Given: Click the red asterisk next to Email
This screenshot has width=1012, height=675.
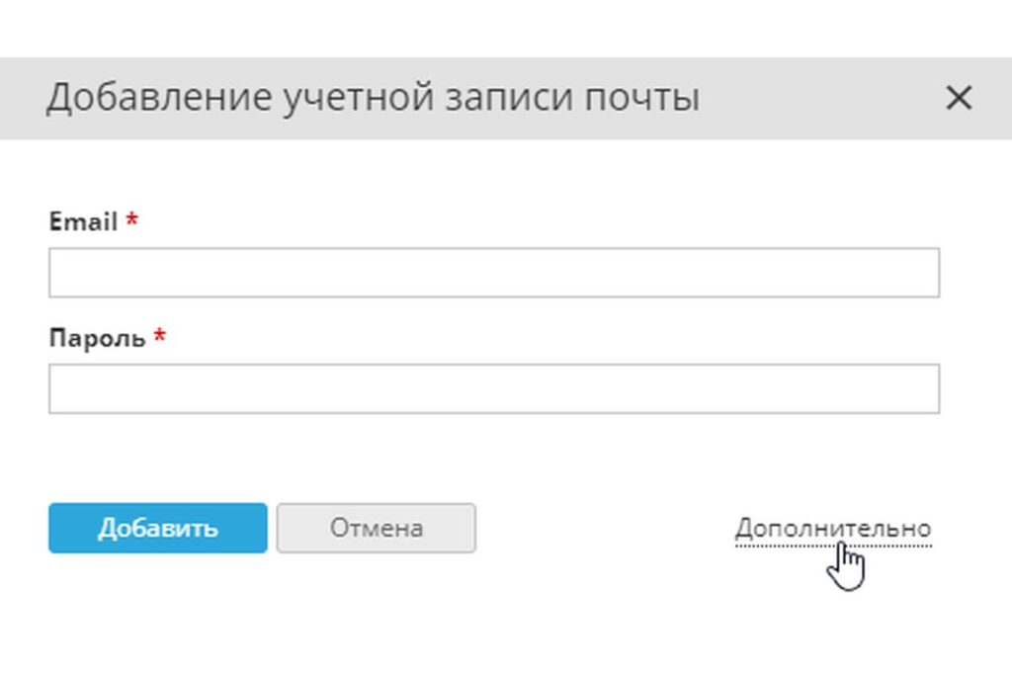Looking at the screenshot, I should pyautogui.click(x=132, y=220).
